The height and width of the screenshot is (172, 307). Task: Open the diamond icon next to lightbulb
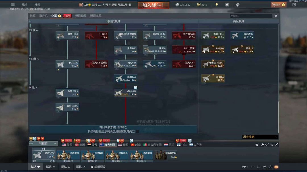tap(227, 5)
